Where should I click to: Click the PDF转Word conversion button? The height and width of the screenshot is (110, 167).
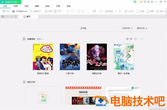(20, 11)
